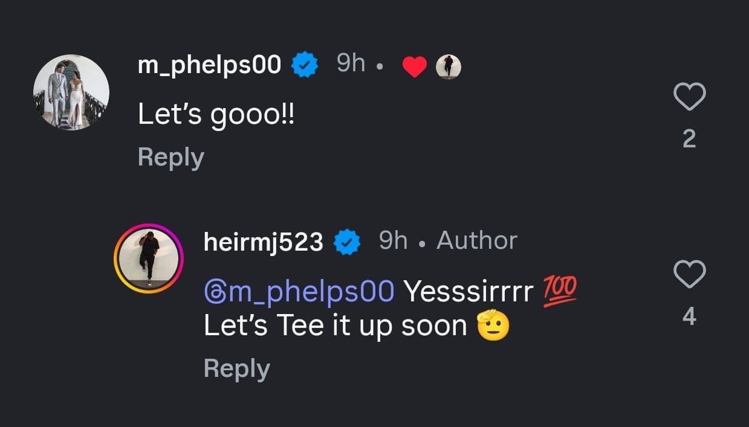This screenshot has width=749, height=427.
Task: View likes count "2" on first comment
Action: click(x=689, y=140)
